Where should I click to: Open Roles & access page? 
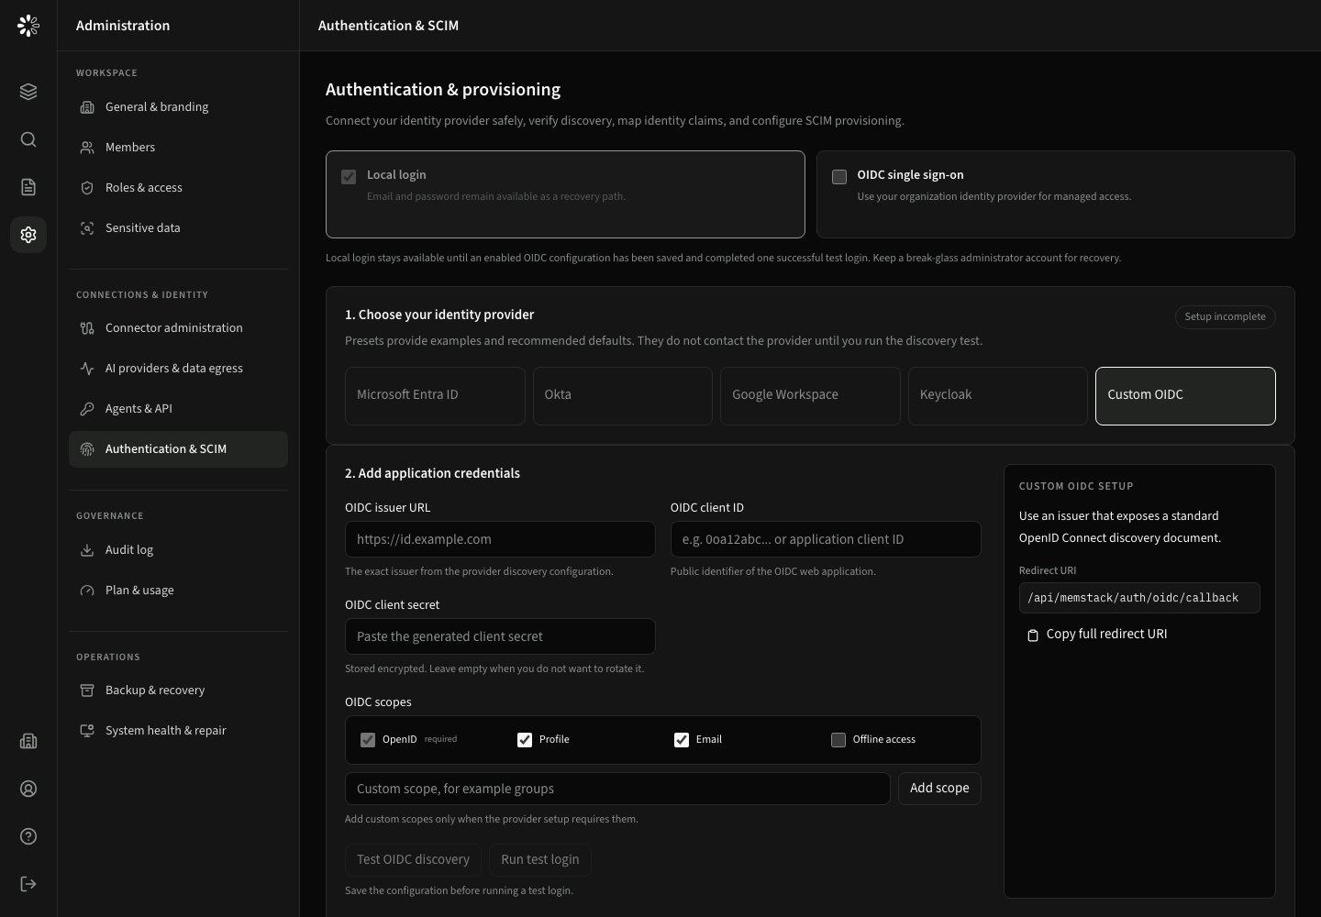coord(178,188)
